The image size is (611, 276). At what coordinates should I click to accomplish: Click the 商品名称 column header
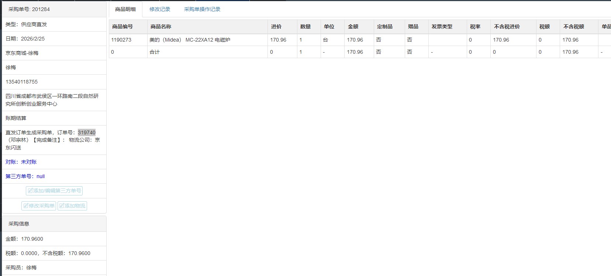click(x=161, y=26)
